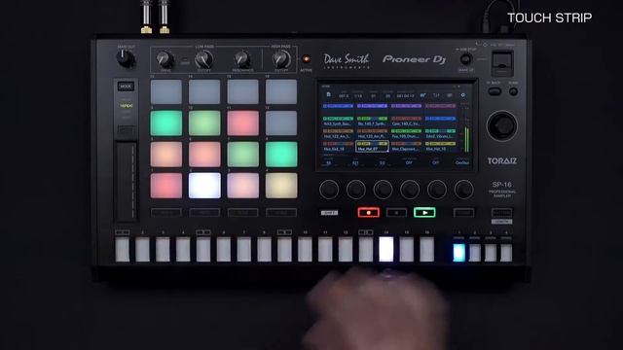
Task: Toggle step key 16
Action: point(426,249)
